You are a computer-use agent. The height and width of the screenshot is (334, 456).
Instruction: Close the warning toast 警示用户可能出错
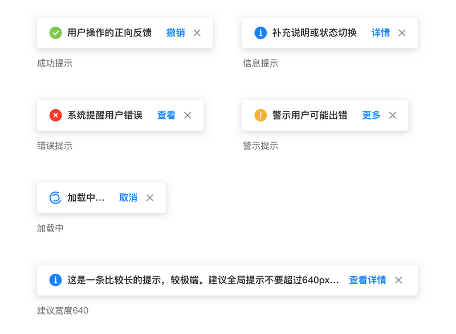[x=393, y=116]
